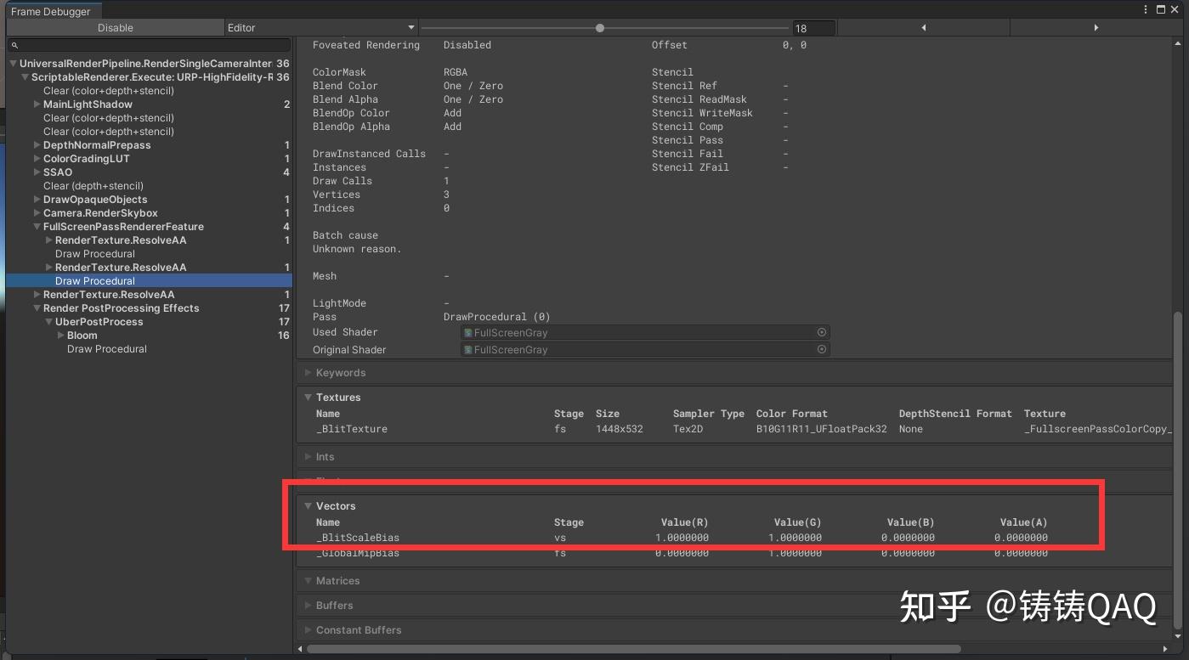Collapse UniversalRenderPipeline.RenderSingleCamera tree node
This screenshot has width=1189, height=660.
pyautogui.click(x=14, y=64)
